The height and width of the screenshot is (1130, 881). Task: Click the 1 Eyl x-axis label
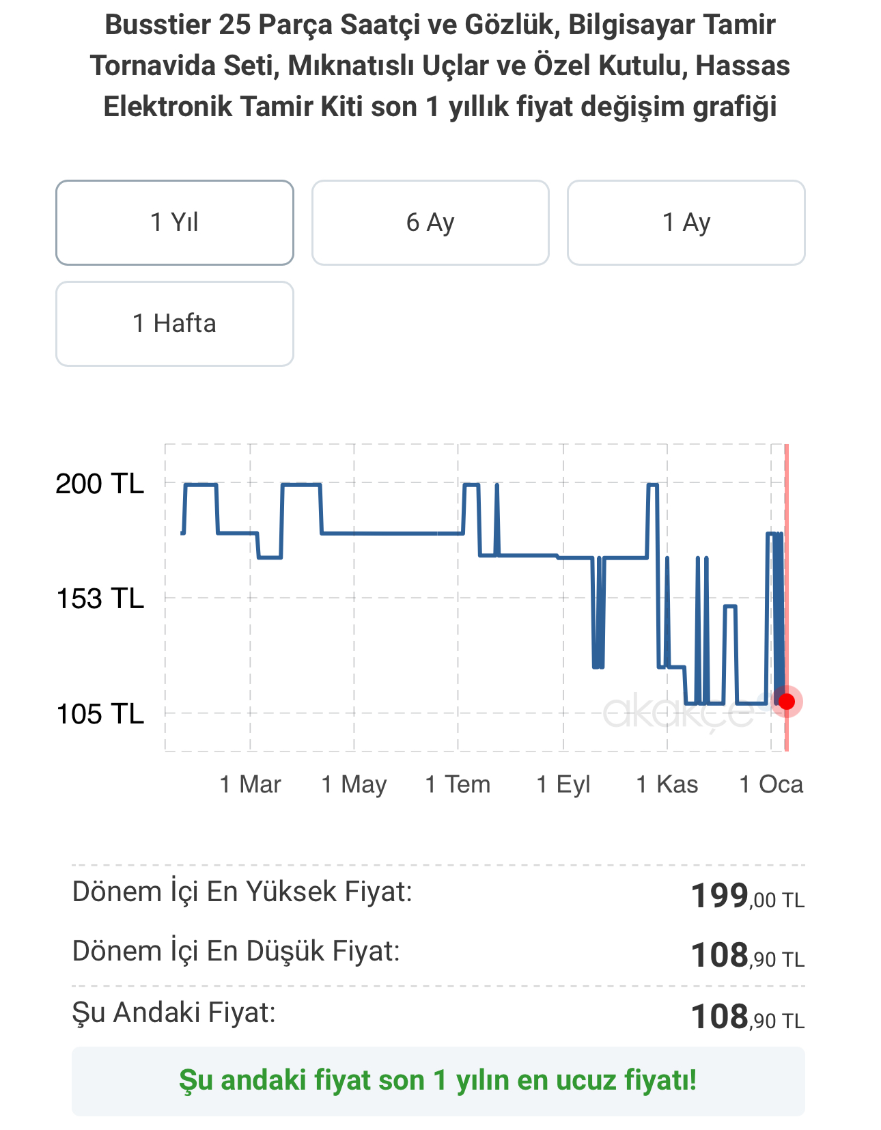click(563, 784)
